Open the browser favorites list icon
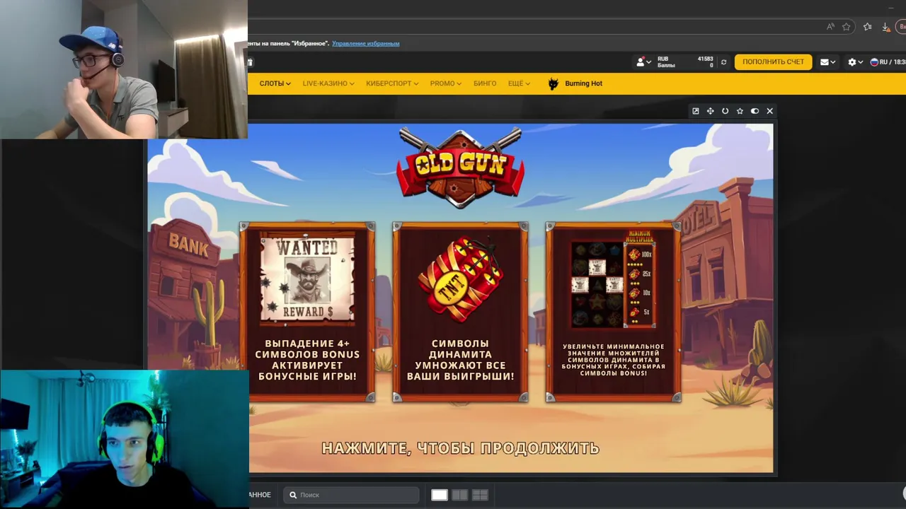The image size is (906, 509). point(867,27)
